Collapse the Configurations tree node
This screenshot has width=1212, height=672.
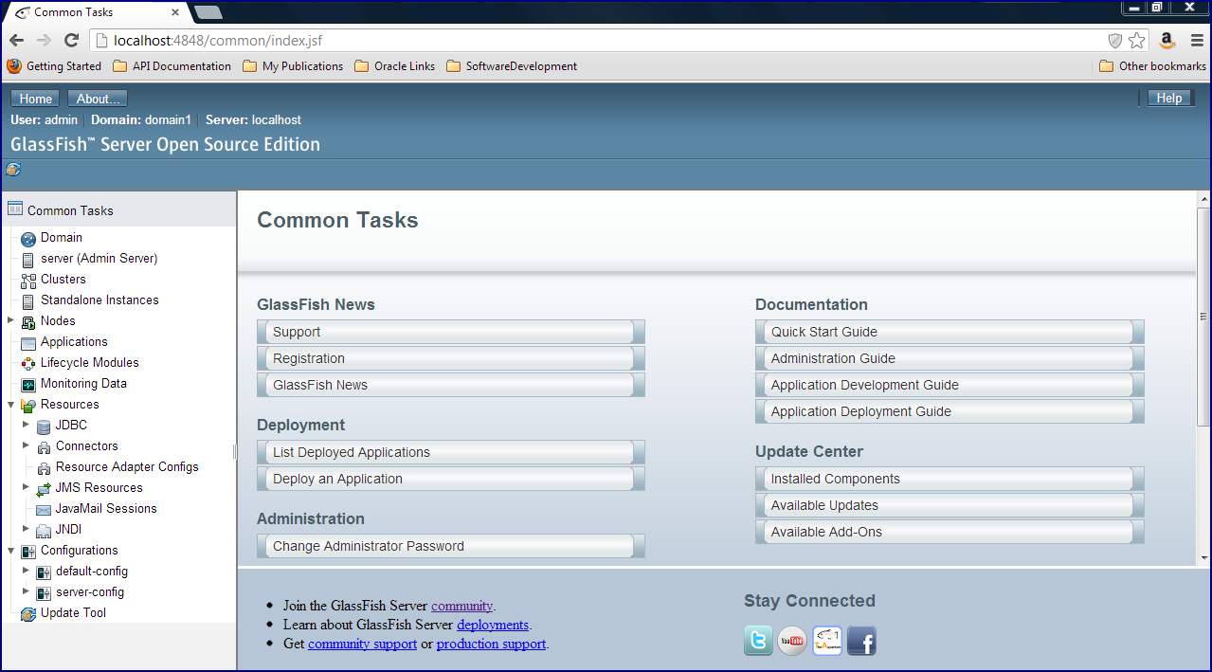10,550
